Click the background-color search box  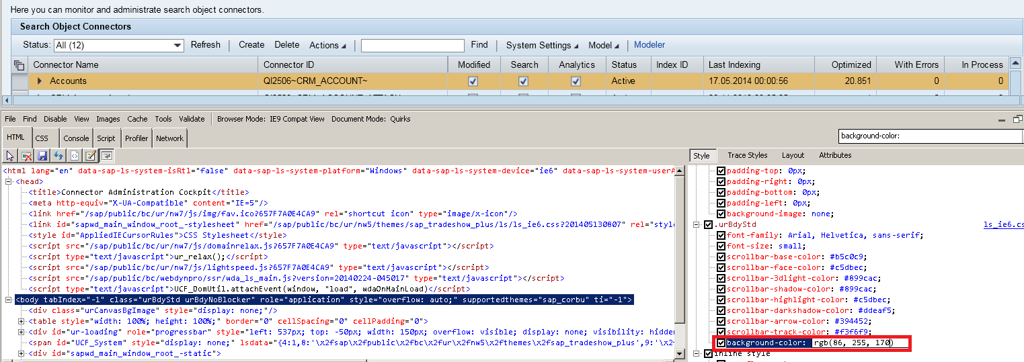931,136
